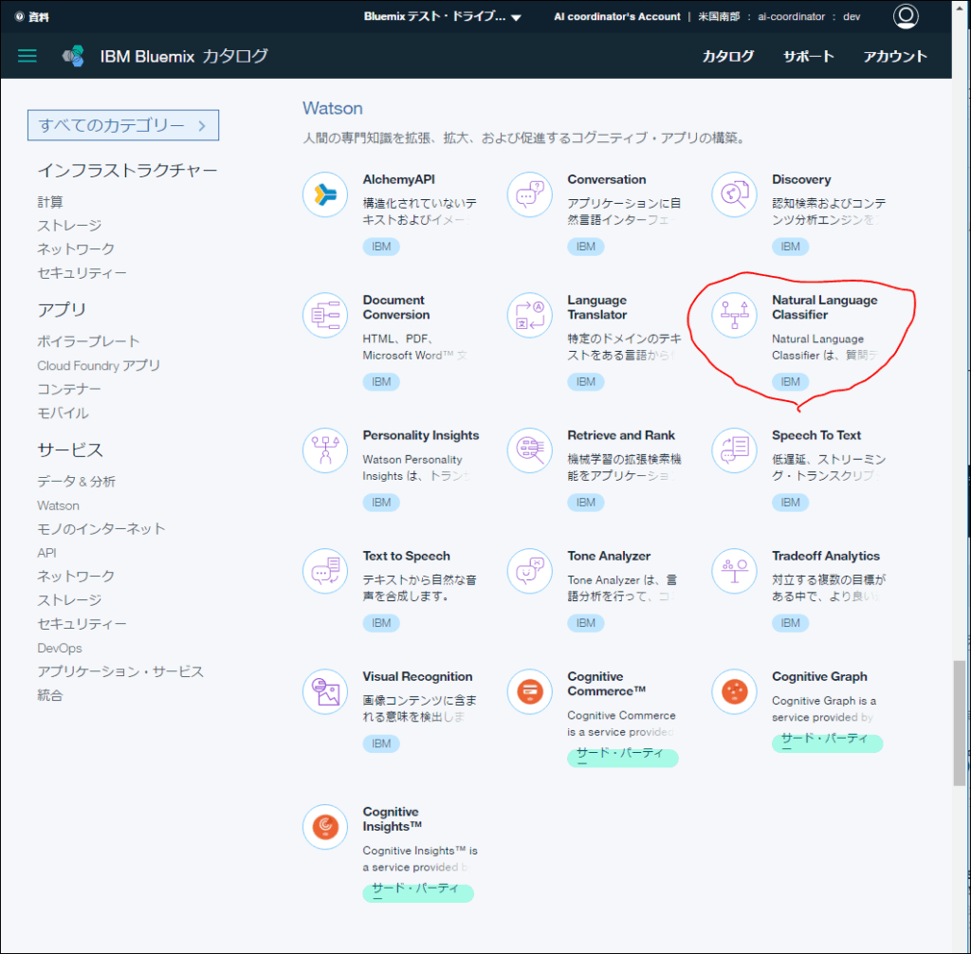Image resolution: width=971 pixels, height=954 pixels.
Task: Click the 米国南部 region label
Action: [x=719, y=17]
